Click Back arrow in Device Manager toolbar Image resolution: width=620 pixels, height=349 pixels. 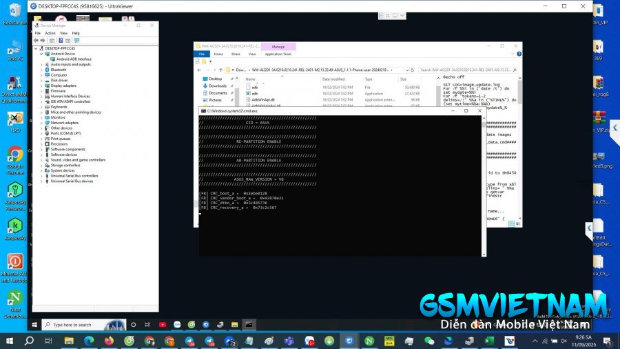[x=36, y=41]
